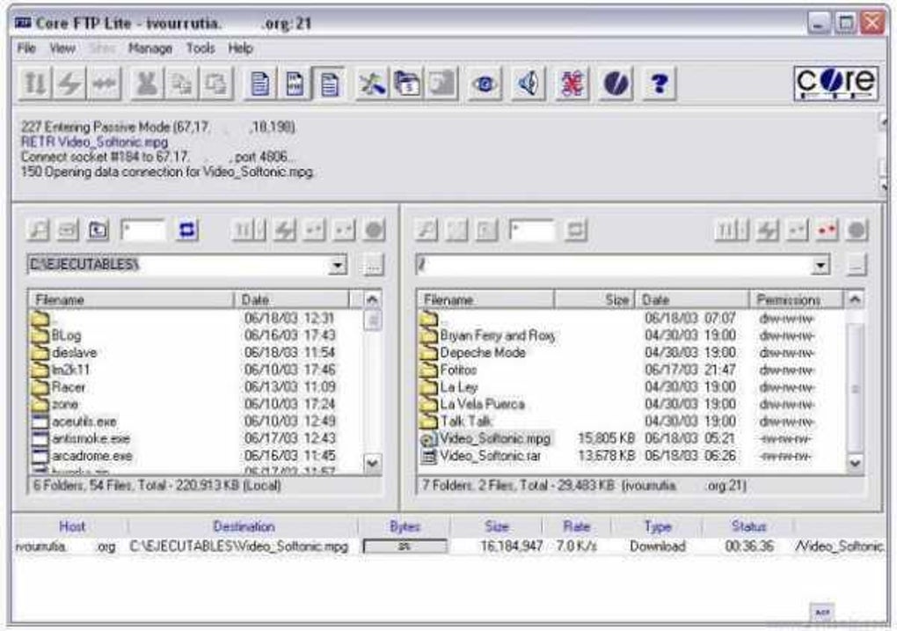Open help via the blue question mark icon
This screenshot has height=631, width=897.
[x=659, y=84]
